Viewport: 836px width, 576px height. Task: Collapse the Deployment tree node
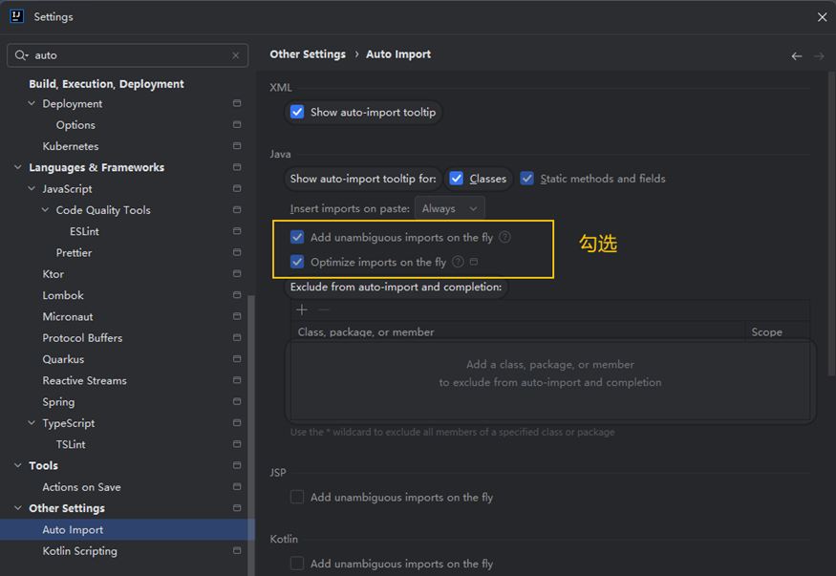point(32,103)
